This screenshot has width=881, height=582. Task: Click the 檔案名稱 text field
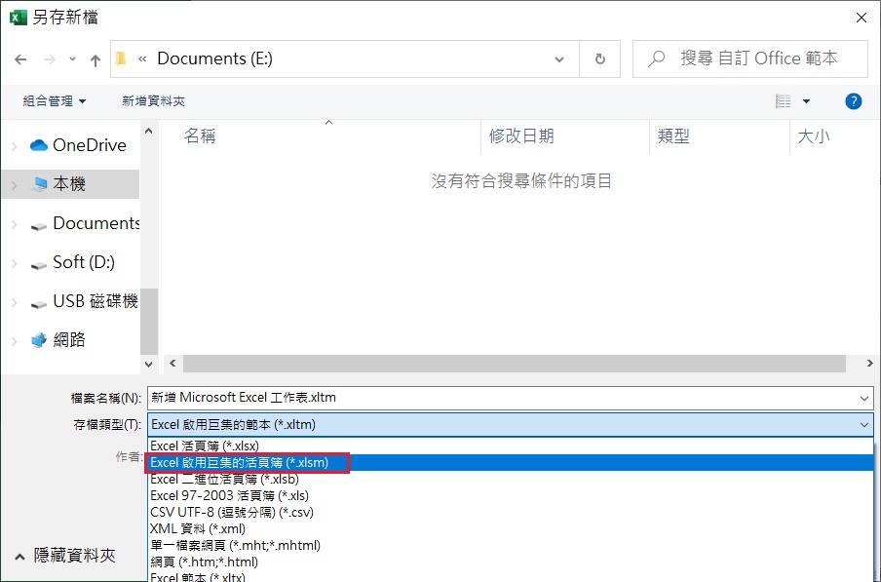(502, 398)
